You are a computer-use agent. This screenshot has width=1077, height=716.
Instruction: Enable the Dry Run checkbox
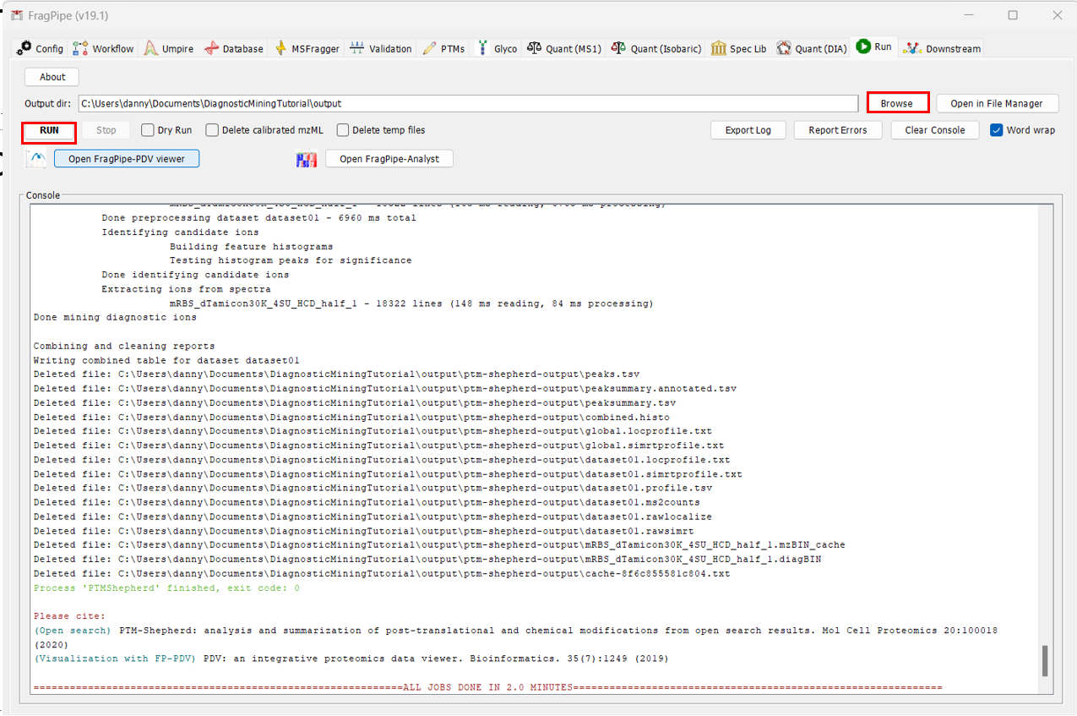[x=148, y=130]
